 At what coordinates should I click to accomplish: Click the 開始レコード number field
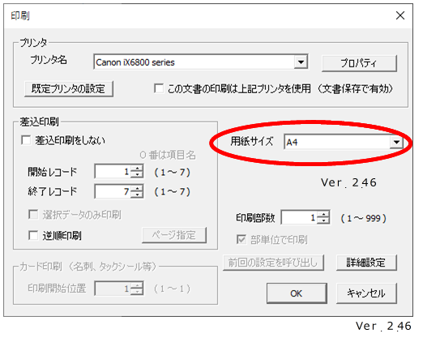tap(113, 171)
